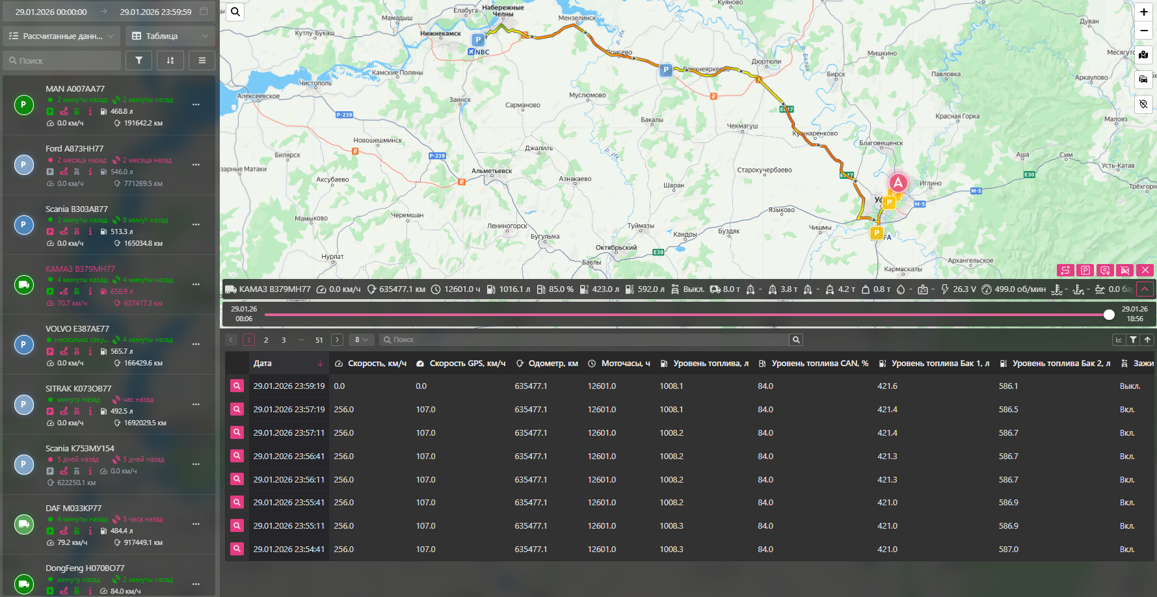Toggle the pink track route button
Image resolution: width=1157 pixels, height=597 pixels.
(1065, 270)
